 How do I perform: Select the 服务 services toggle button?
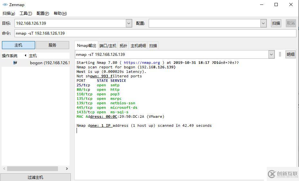[52, 45]
